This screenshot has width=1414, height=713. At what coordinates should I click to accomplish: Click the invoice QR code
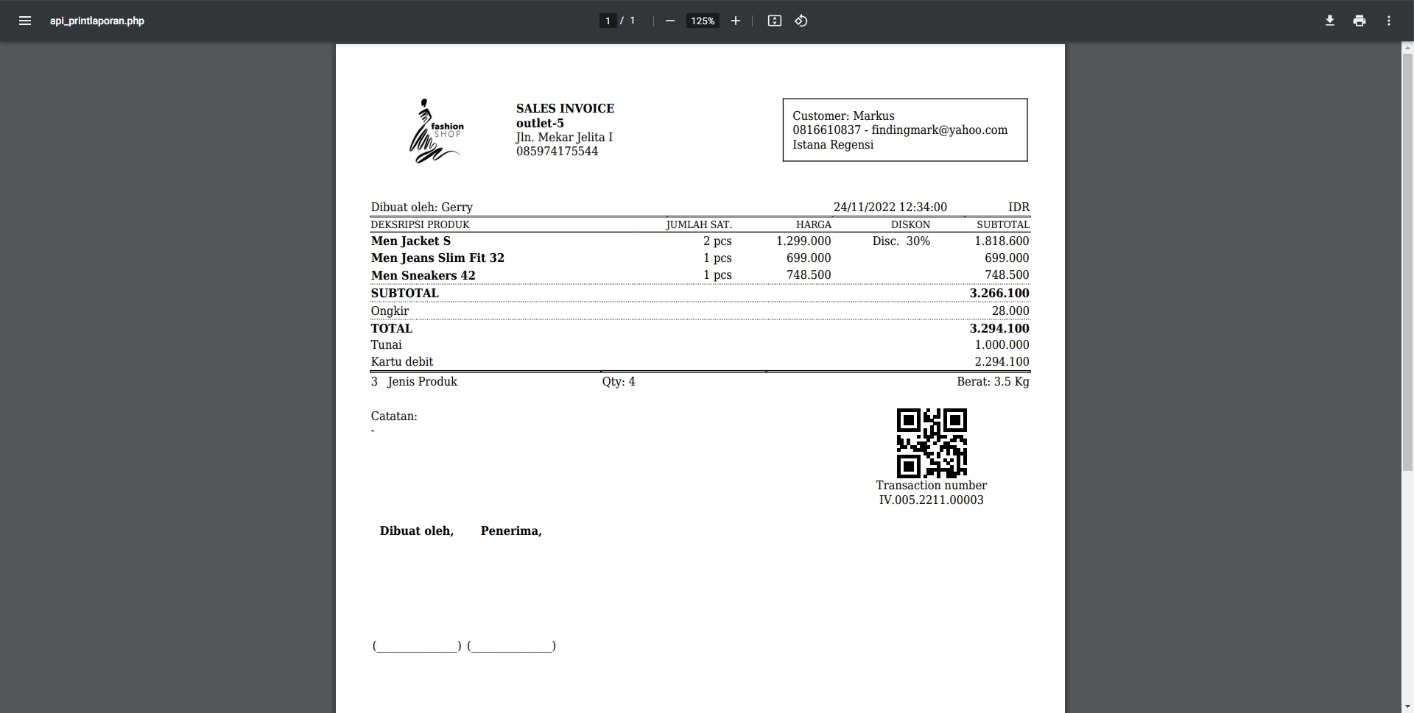931,443
